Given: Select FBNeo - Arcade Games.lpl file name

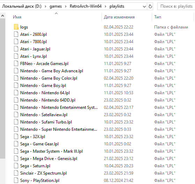Looking at the screenshot, I should [44, 64].
